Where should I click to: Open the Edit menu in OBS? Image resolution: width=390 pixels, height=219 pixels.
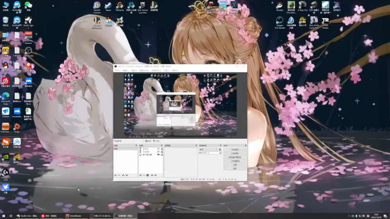[125, 71]
